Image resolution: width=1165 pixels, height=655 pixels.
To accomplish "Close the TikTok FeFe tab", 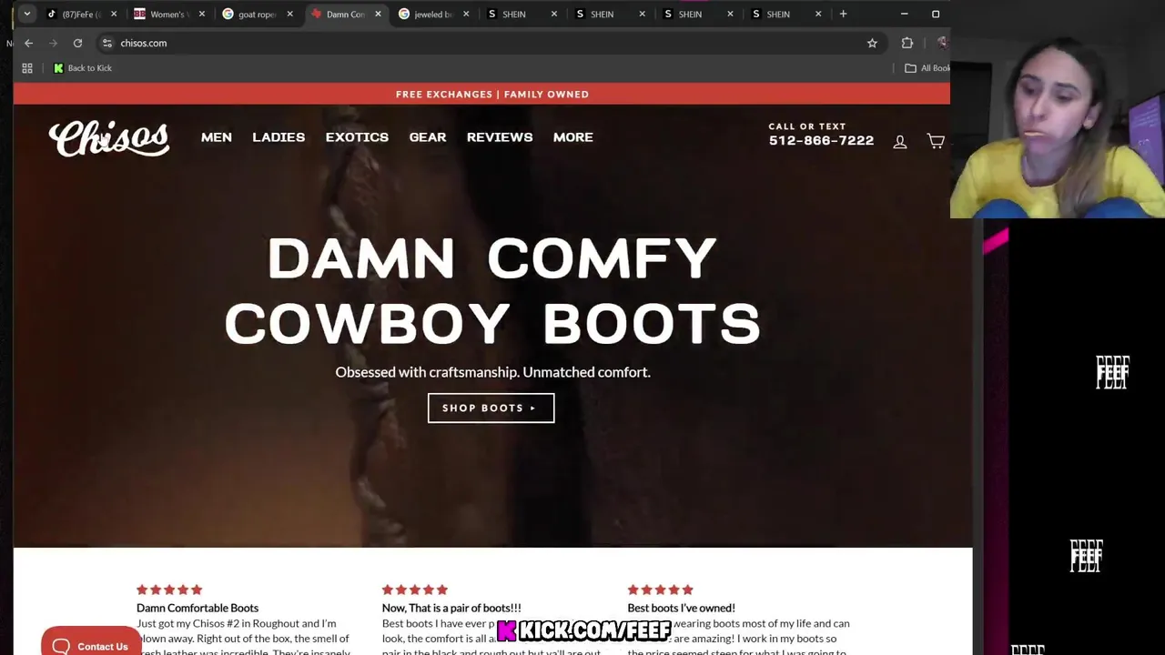I will (114, 14).
